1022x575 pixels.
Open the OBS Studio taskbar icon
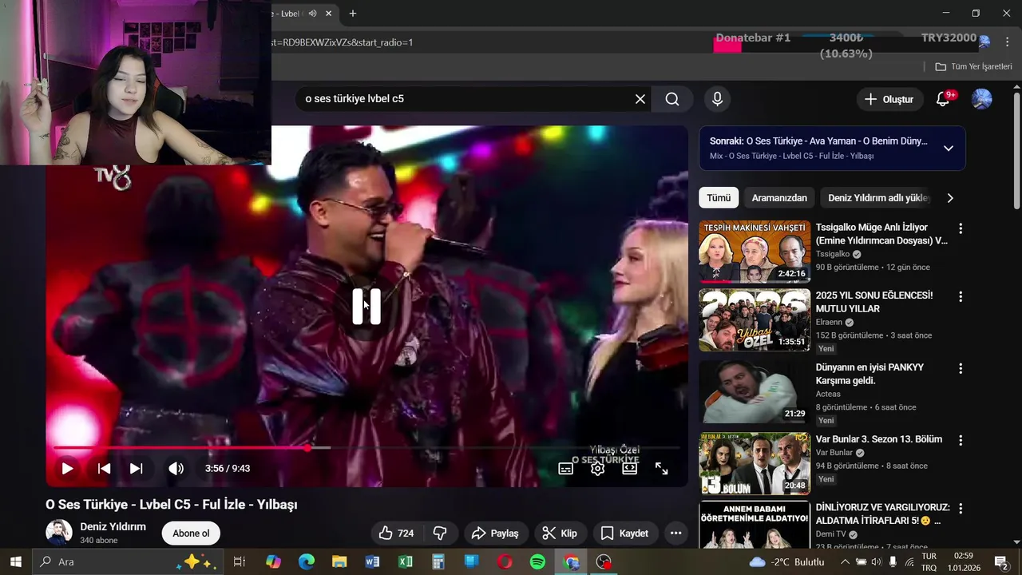pos(604,561)
